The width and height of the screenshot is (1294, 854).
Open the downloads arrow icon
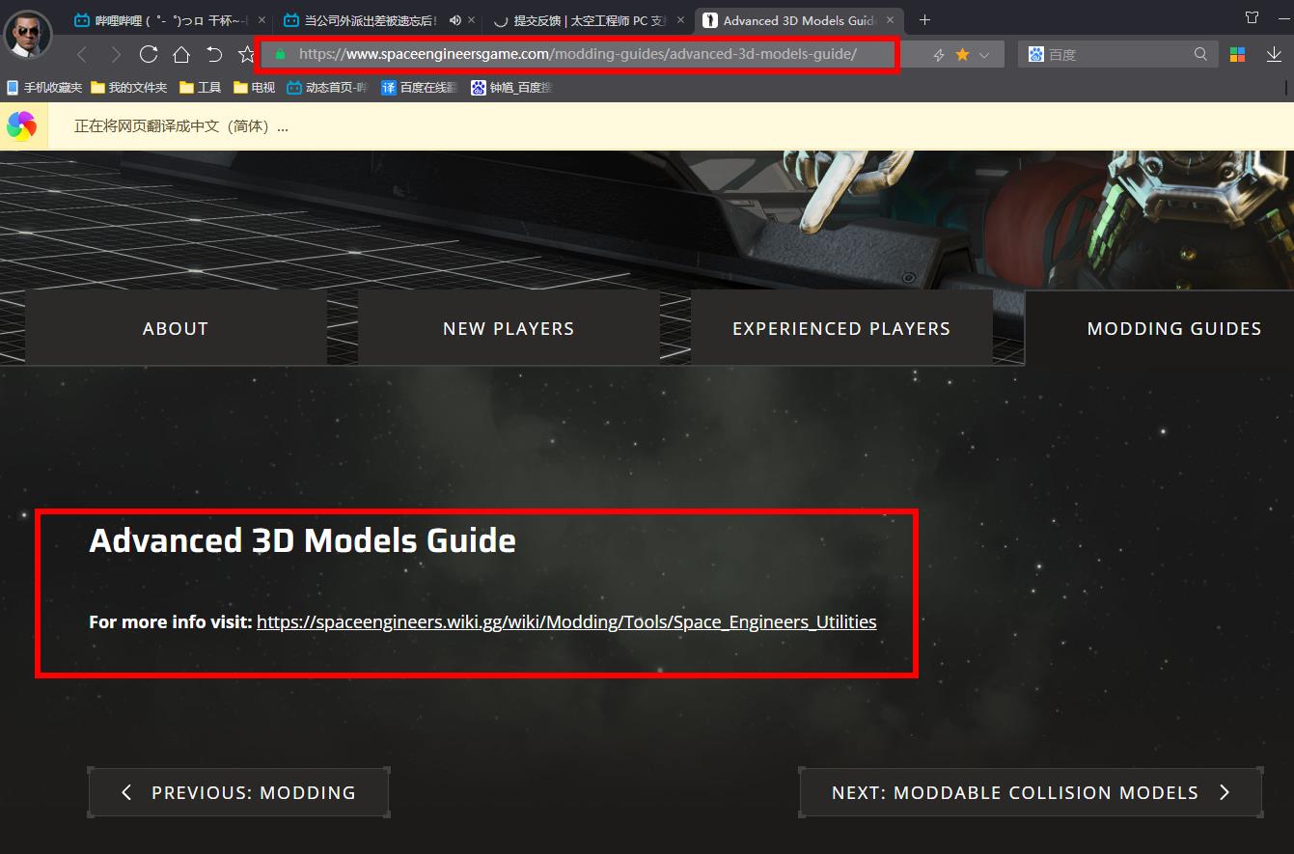click(x=1274, y=54)
